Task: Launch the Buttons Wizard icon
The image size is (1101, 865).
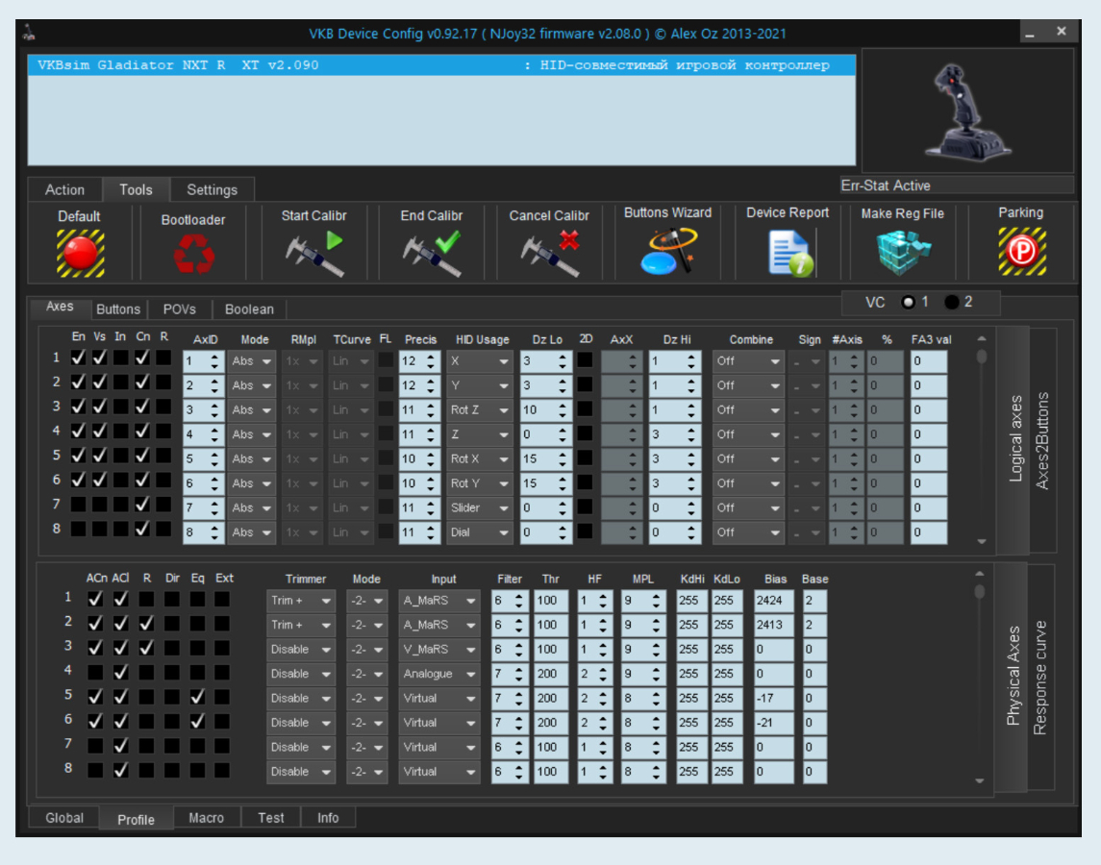Action: (668, 252)
